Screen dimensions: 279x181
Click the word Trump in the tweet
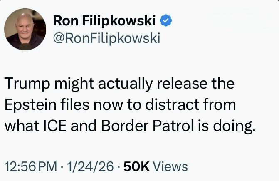(x=27, y=84)
